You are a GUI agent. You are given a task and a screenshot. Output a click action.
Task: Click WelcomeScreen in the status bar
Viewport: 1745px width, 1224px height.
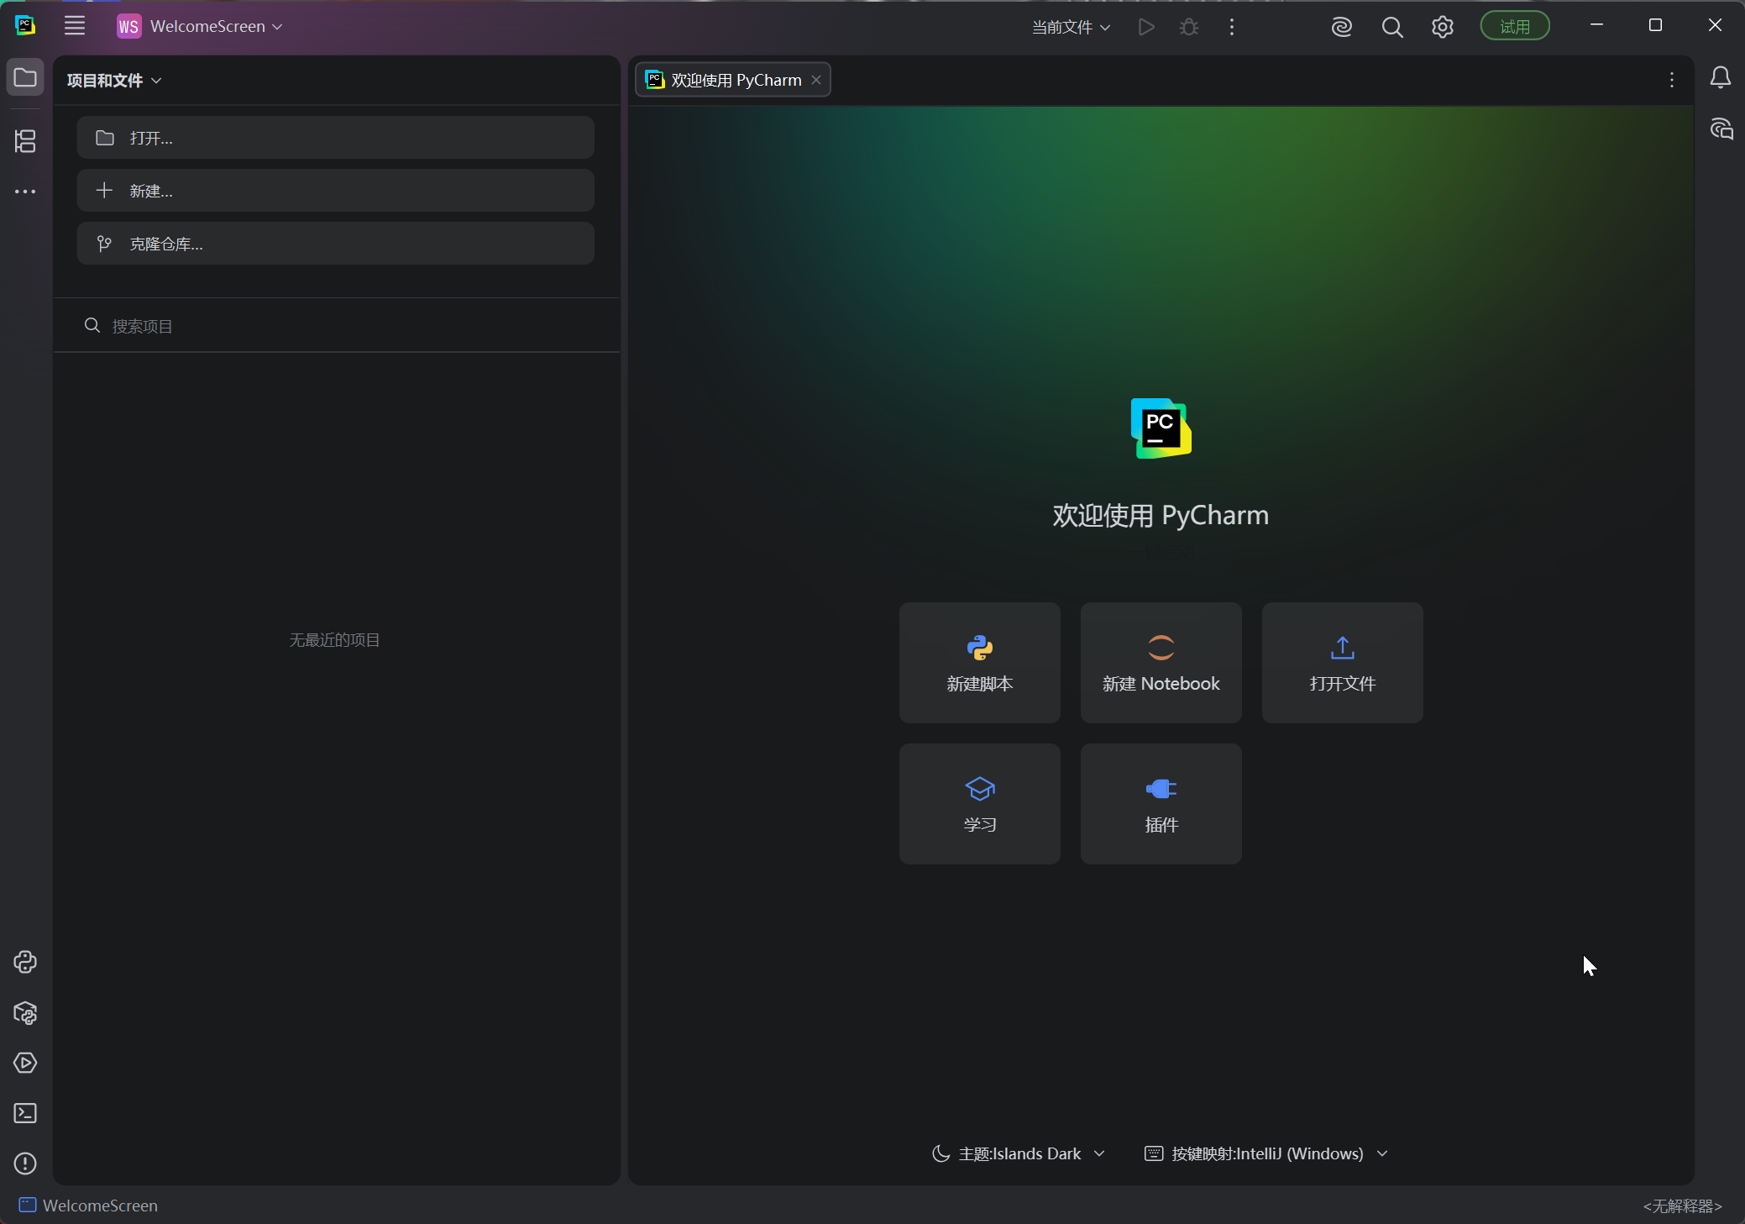click(88, 1206)
